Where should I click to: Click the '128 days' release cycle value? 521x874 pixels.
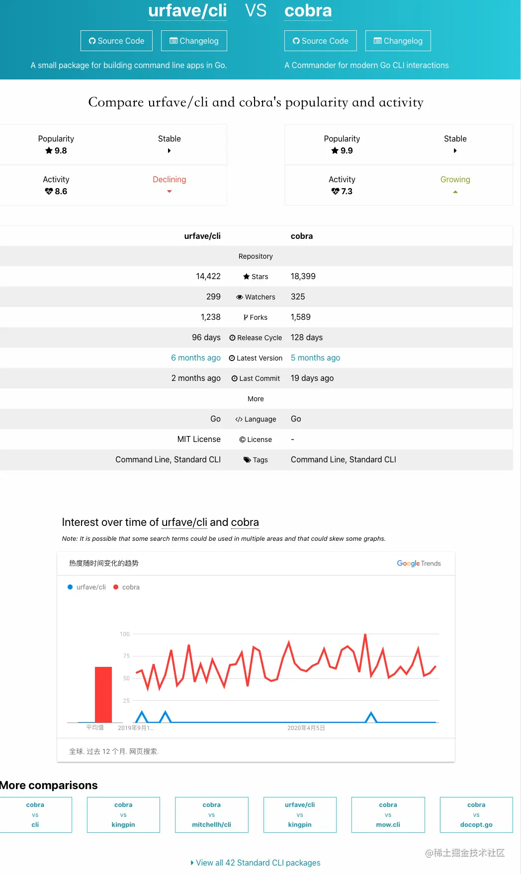point(307,337)
